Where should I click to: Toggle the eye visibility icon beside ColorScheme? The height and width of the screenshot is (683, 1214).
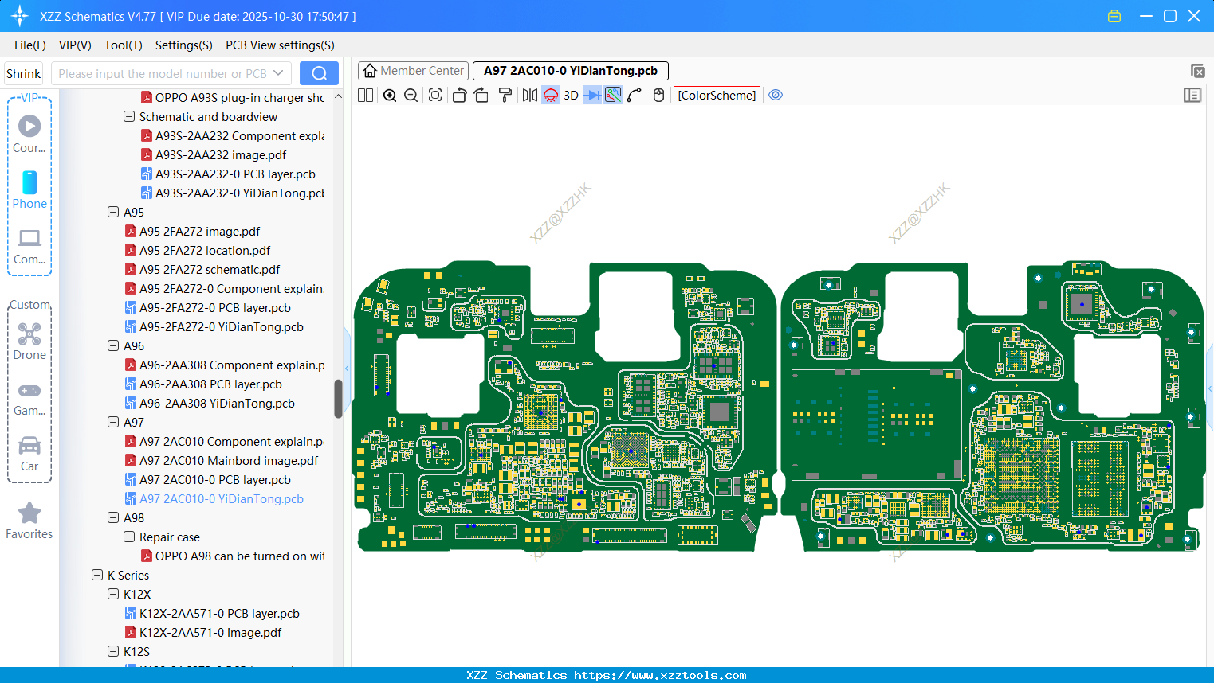coord(775,95)
